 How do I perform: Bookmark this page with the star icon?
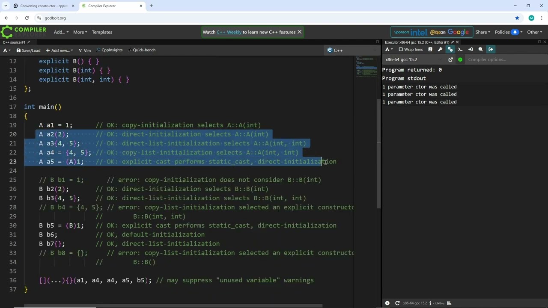click(517, 18)
